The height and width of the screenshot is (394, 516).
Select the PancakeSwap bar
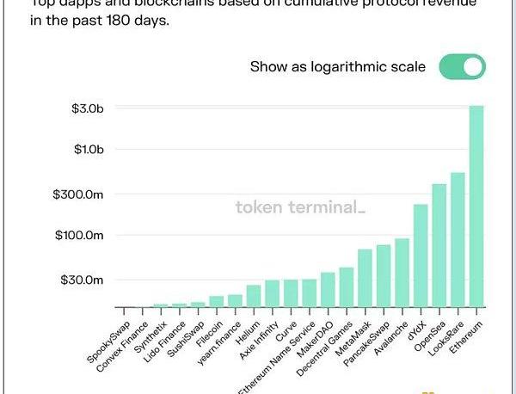(x=384, y=275)
